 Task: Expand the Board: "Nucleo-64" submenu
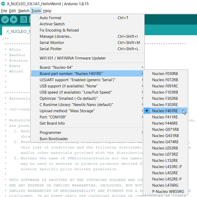coord(87,67)
